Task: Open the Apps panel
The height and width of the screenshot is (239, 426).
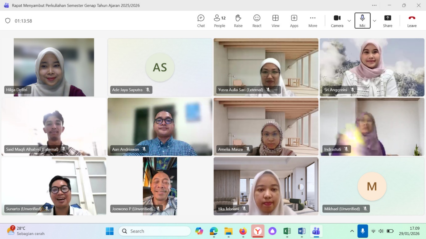Action: (x=294, y=21)
